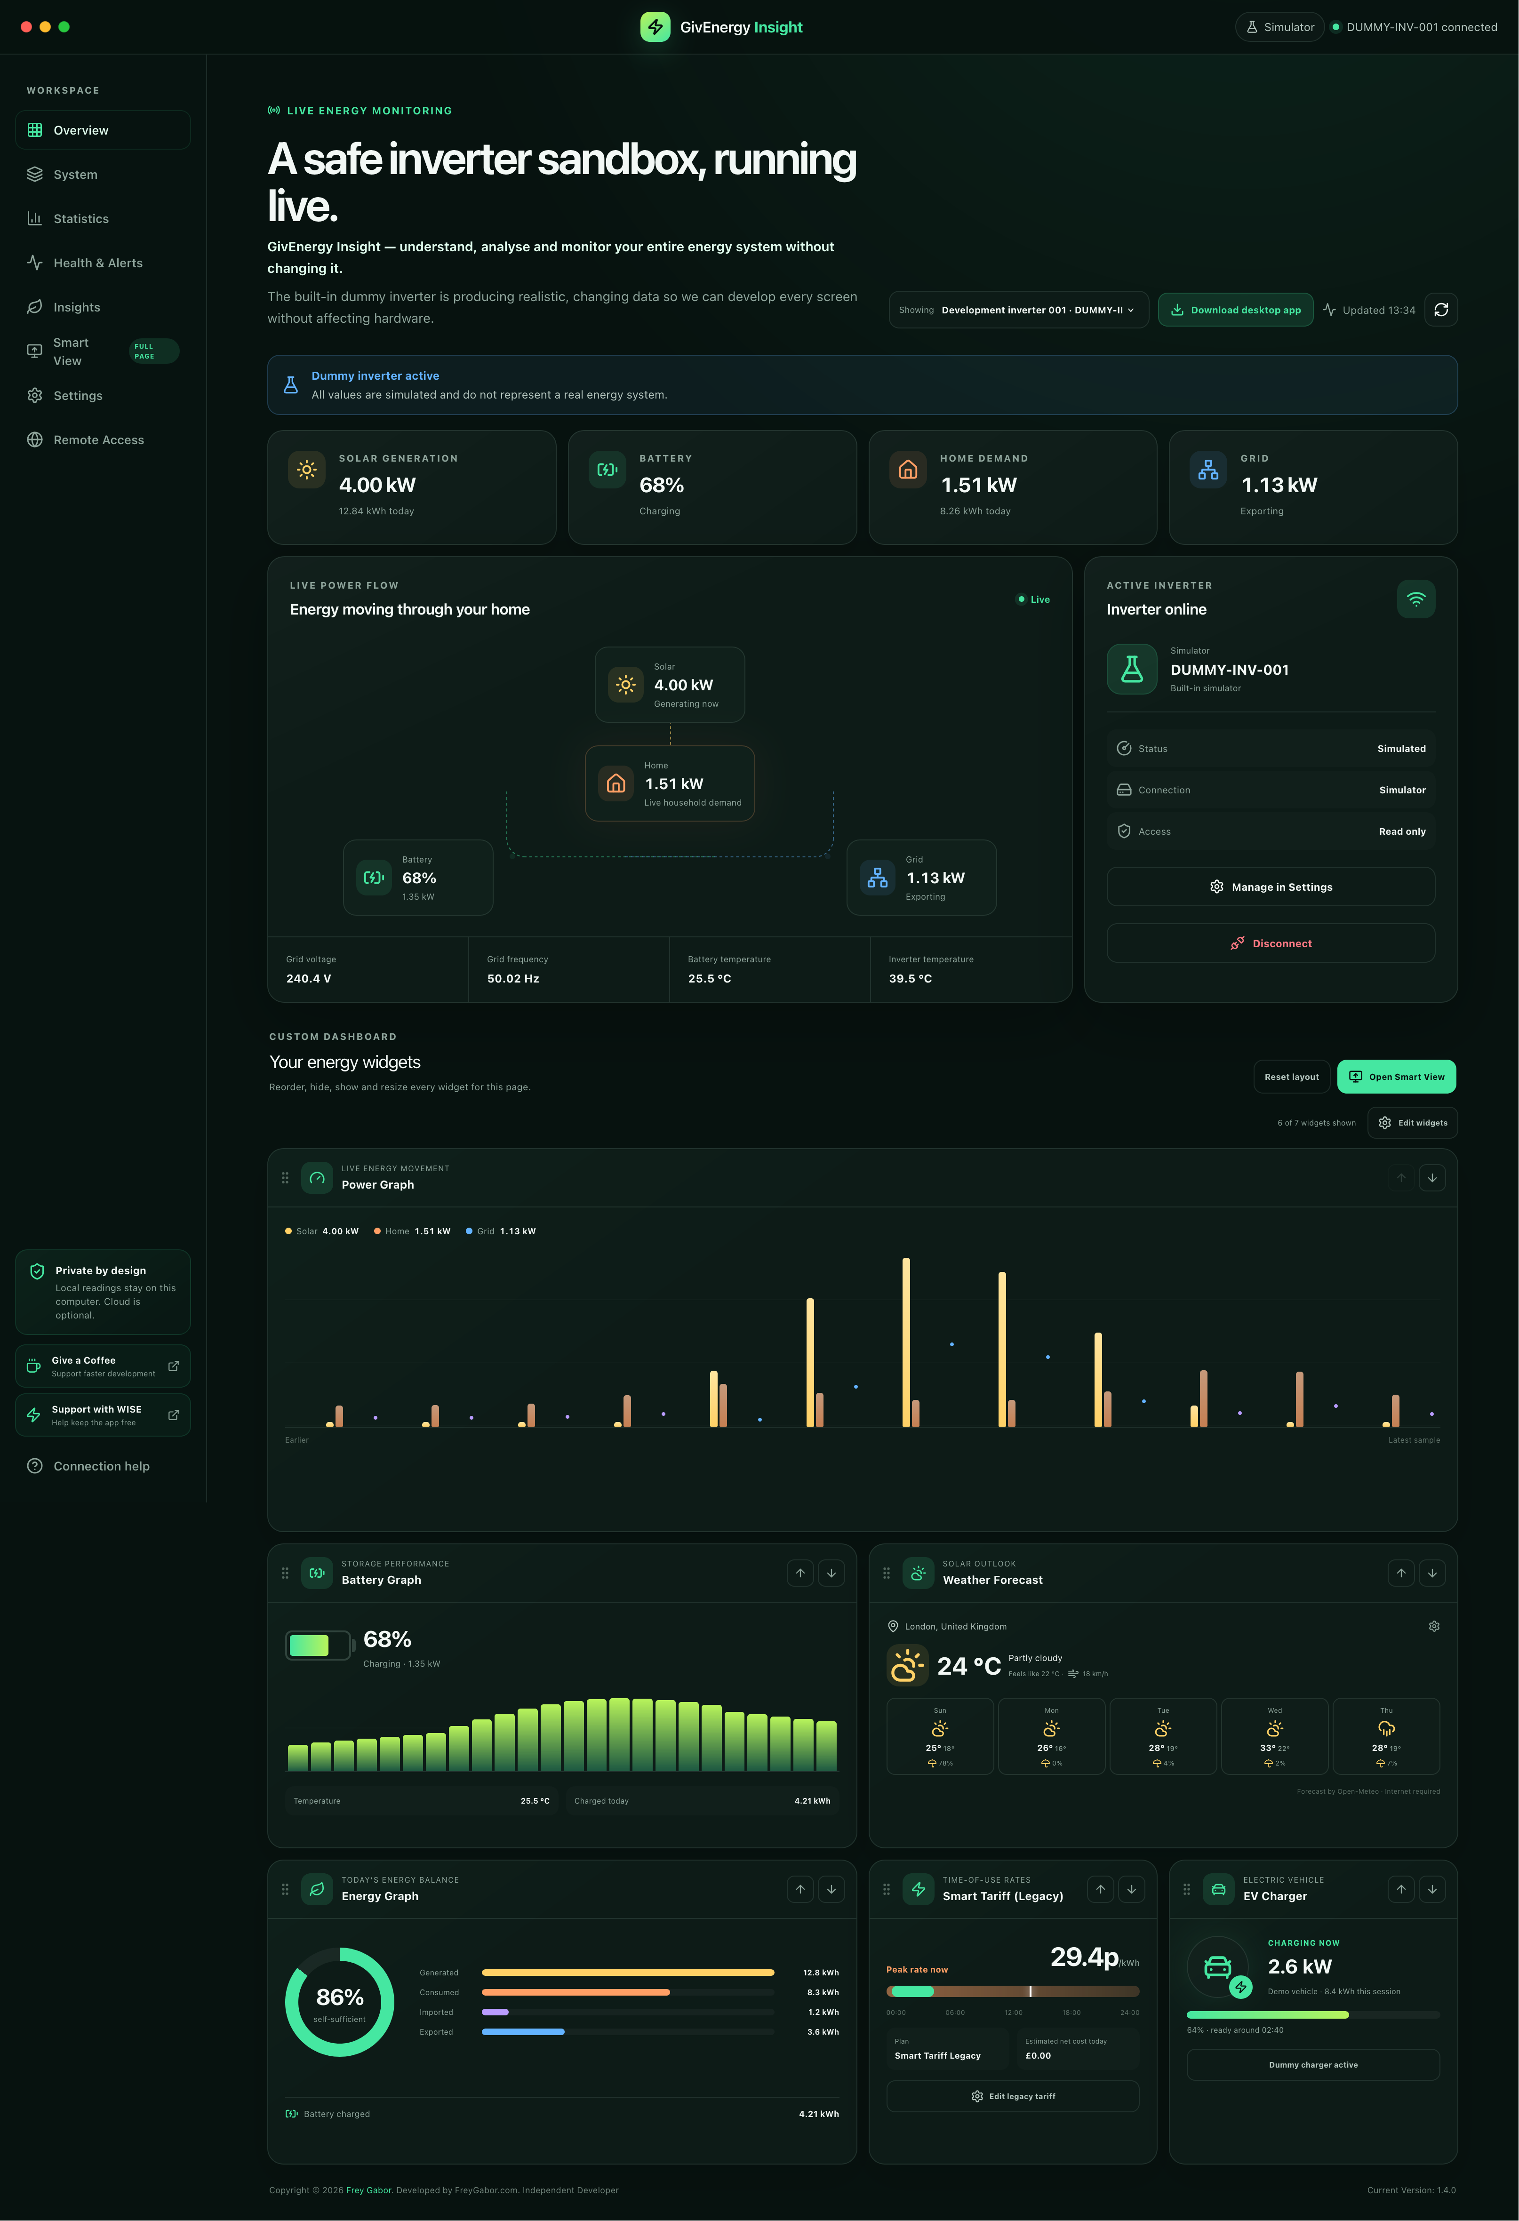Click Manage in Settings button
This screenshot has height=2221, width=1519.
[x=1271, y=887]
